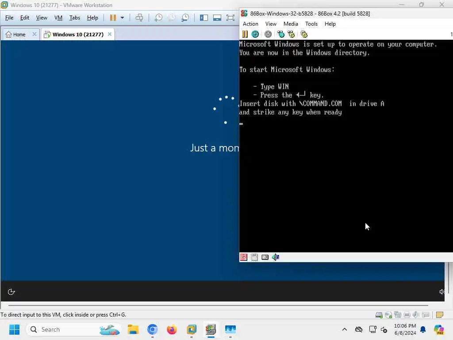
Task: Open VMware Help menu
Action: click(x=92, y=18)
